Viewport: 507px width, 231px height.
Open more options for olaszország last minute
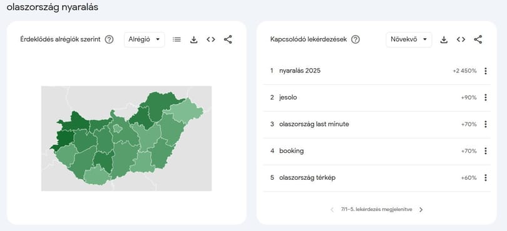pos(485,124)
